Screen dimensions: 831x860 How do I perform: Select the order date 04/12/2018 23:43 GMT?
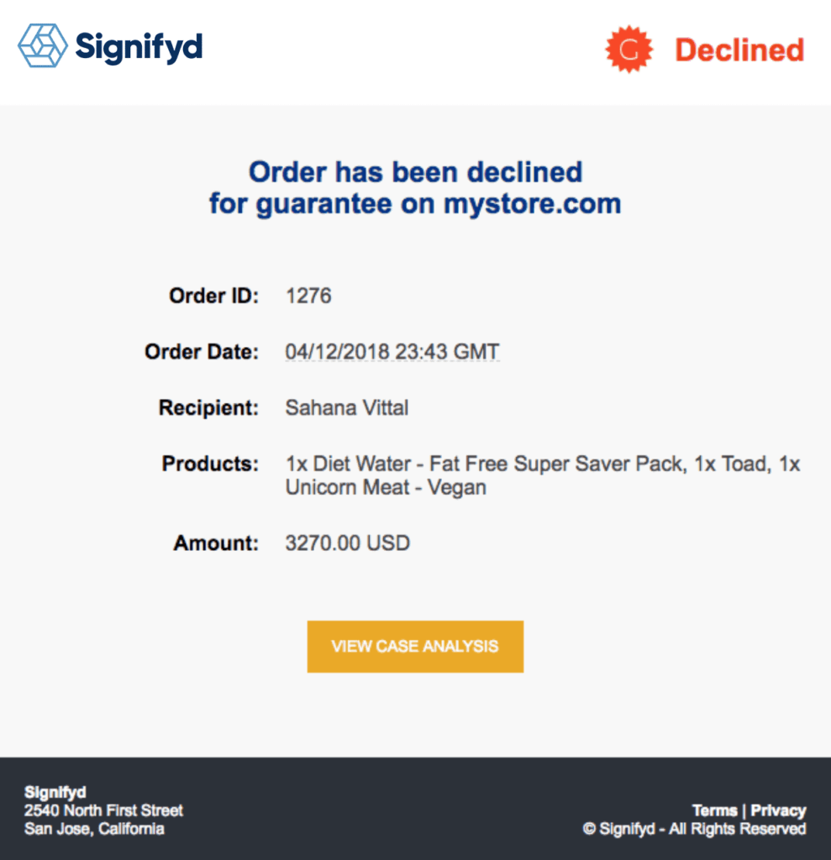coord(392,352)
